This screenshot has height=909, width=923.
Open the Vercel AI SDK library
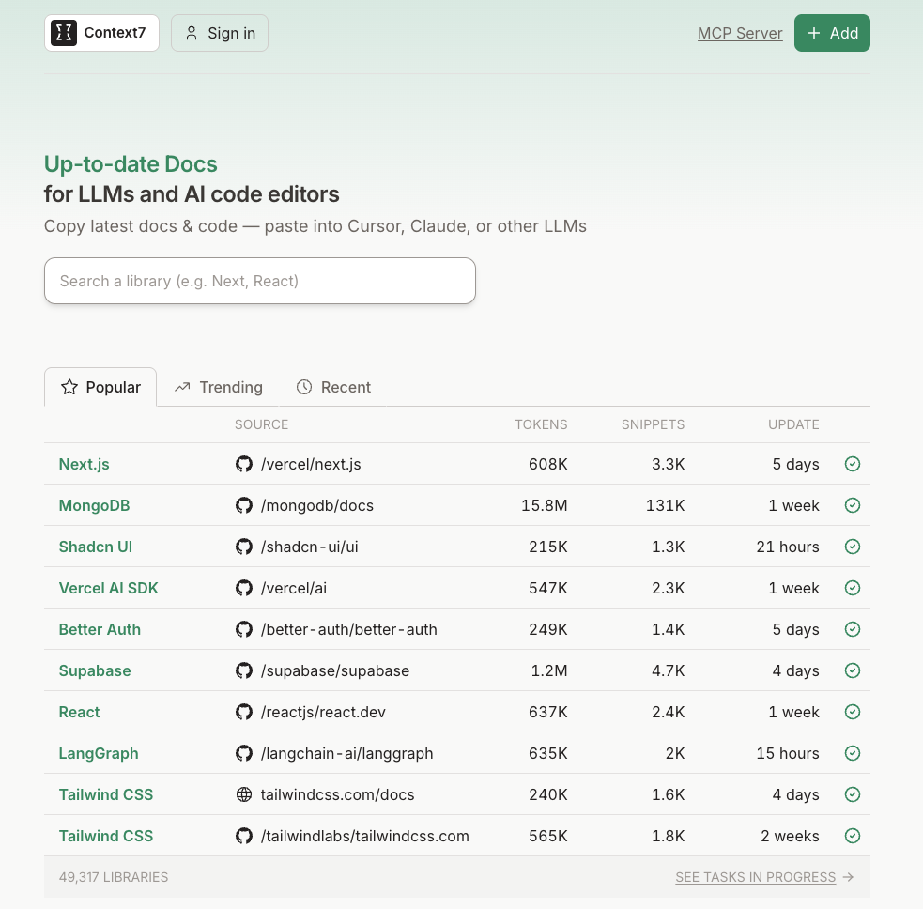pos(108,588)
